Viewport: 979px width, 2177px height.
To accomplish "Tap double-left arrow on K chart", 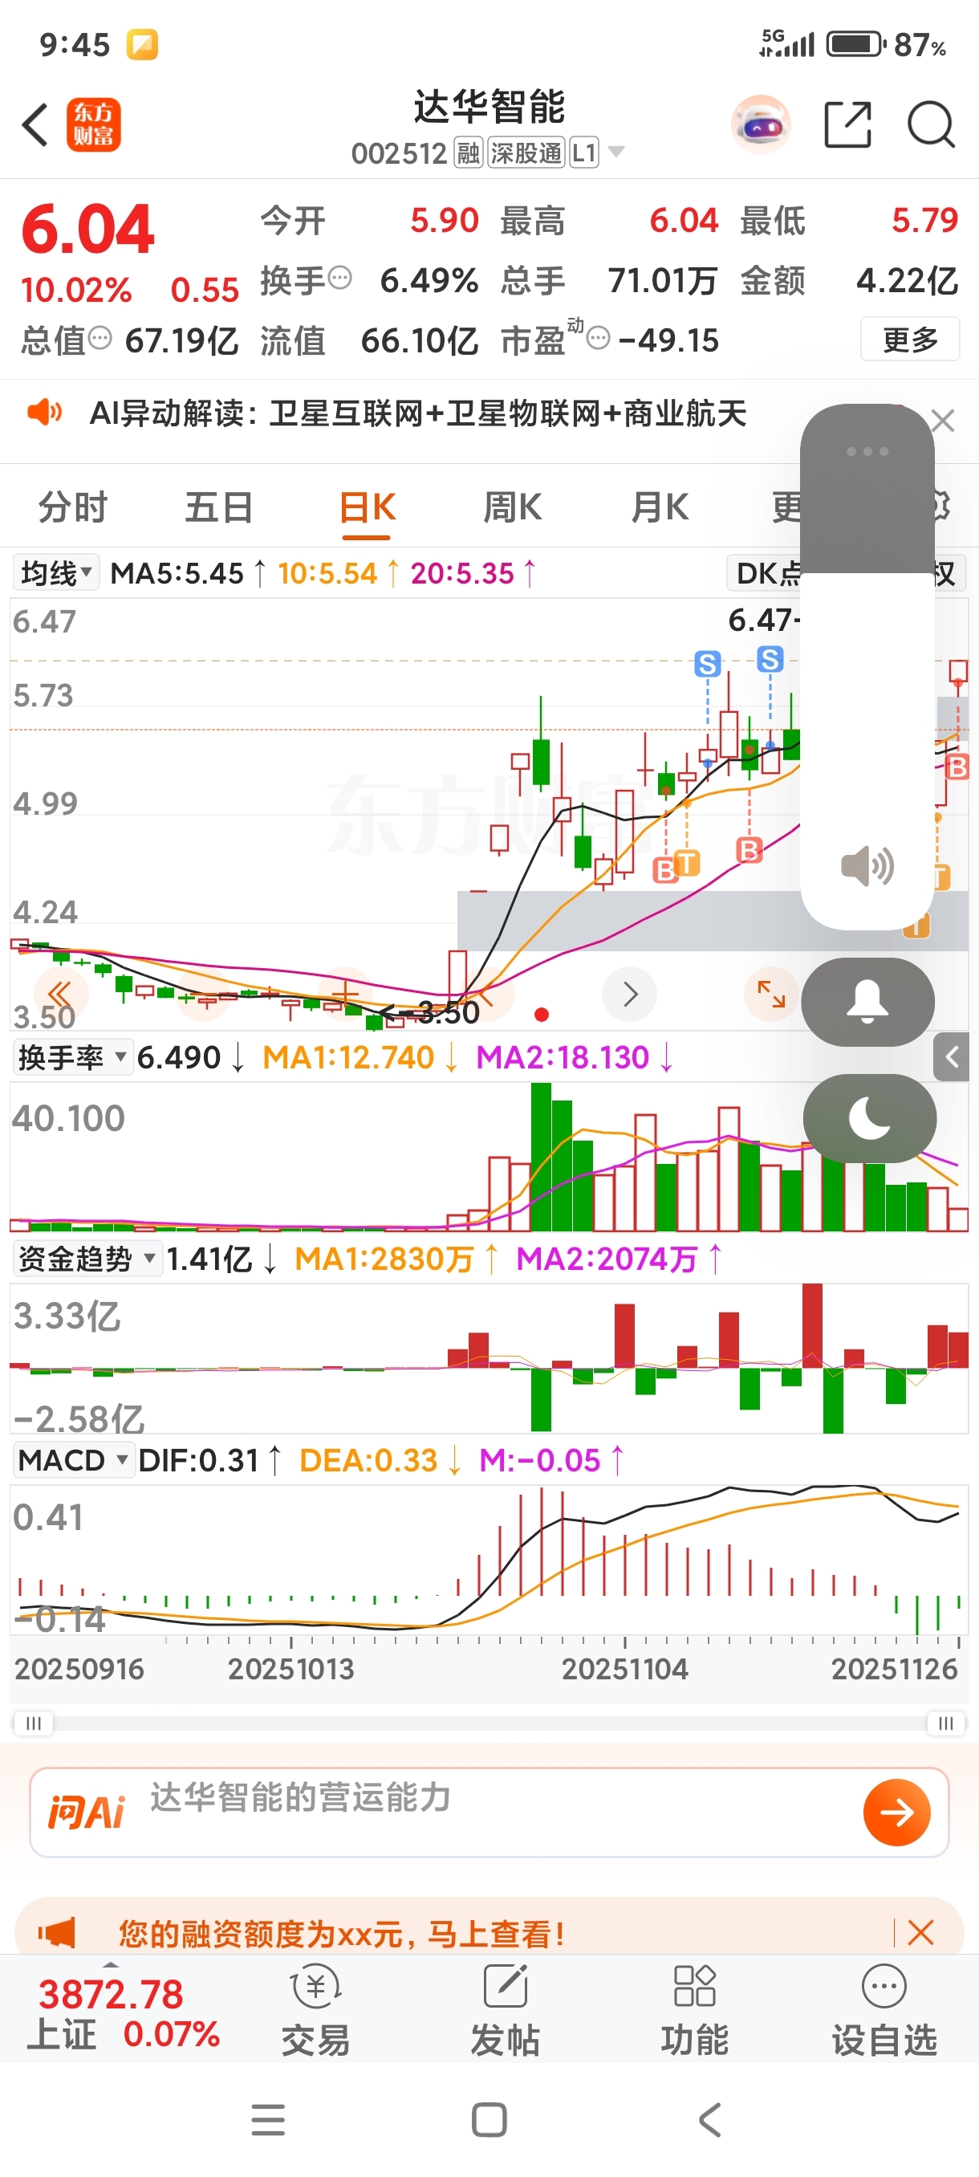I will pyautogui.click(x=60, y=993).
